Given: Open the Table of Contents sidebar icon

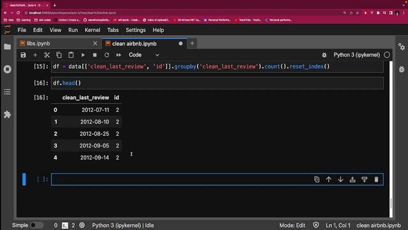Looking at the screenshot, I should click(x=7, y=92).
